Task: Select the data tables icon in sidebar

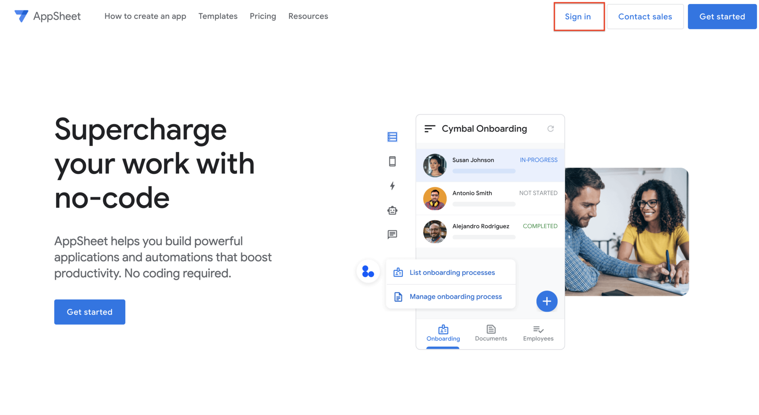Action: tap(392, 137)
